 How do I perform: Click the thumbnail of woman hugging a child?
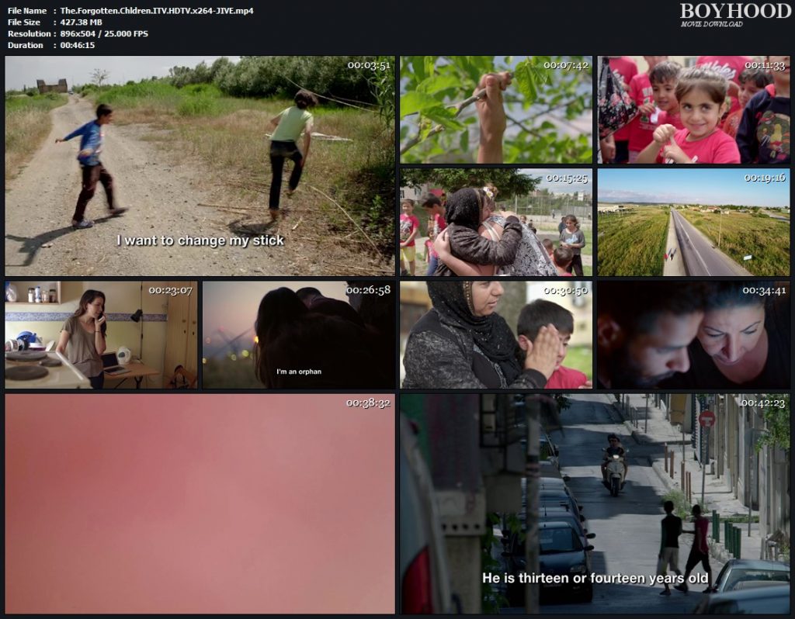(496, 222)
